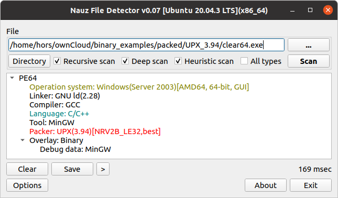Open file browser with the ... button
Image resolution: width=338 pixels, height=198 pixels.
[x=309, y=45]
